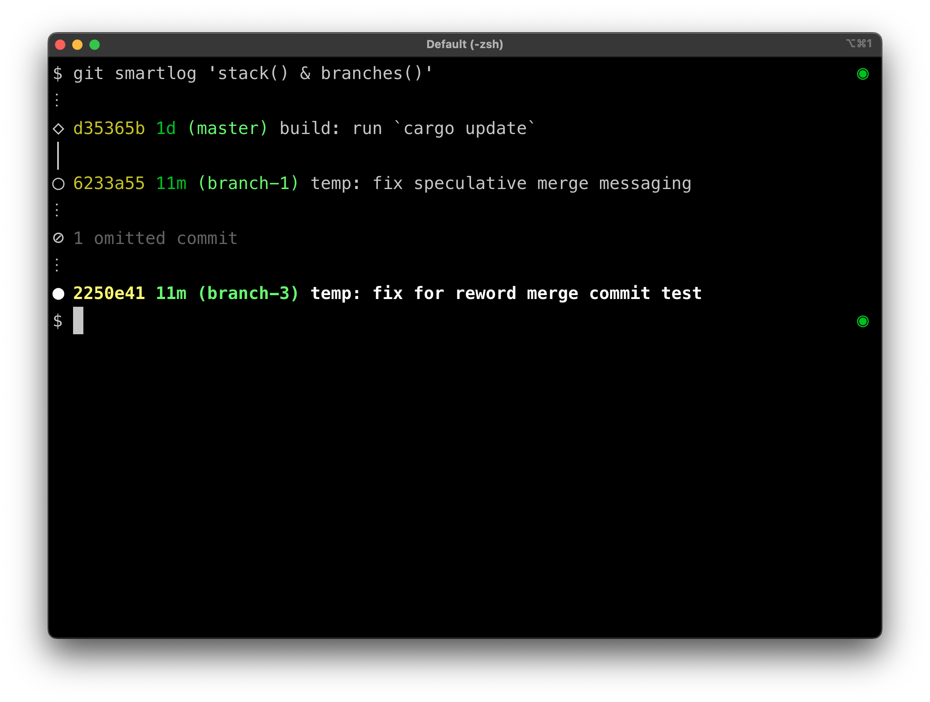The width and height of the screenshot is (930, 702).
Task: Click the 'git smartlog' command text
Action: click(x=135, y=73)
